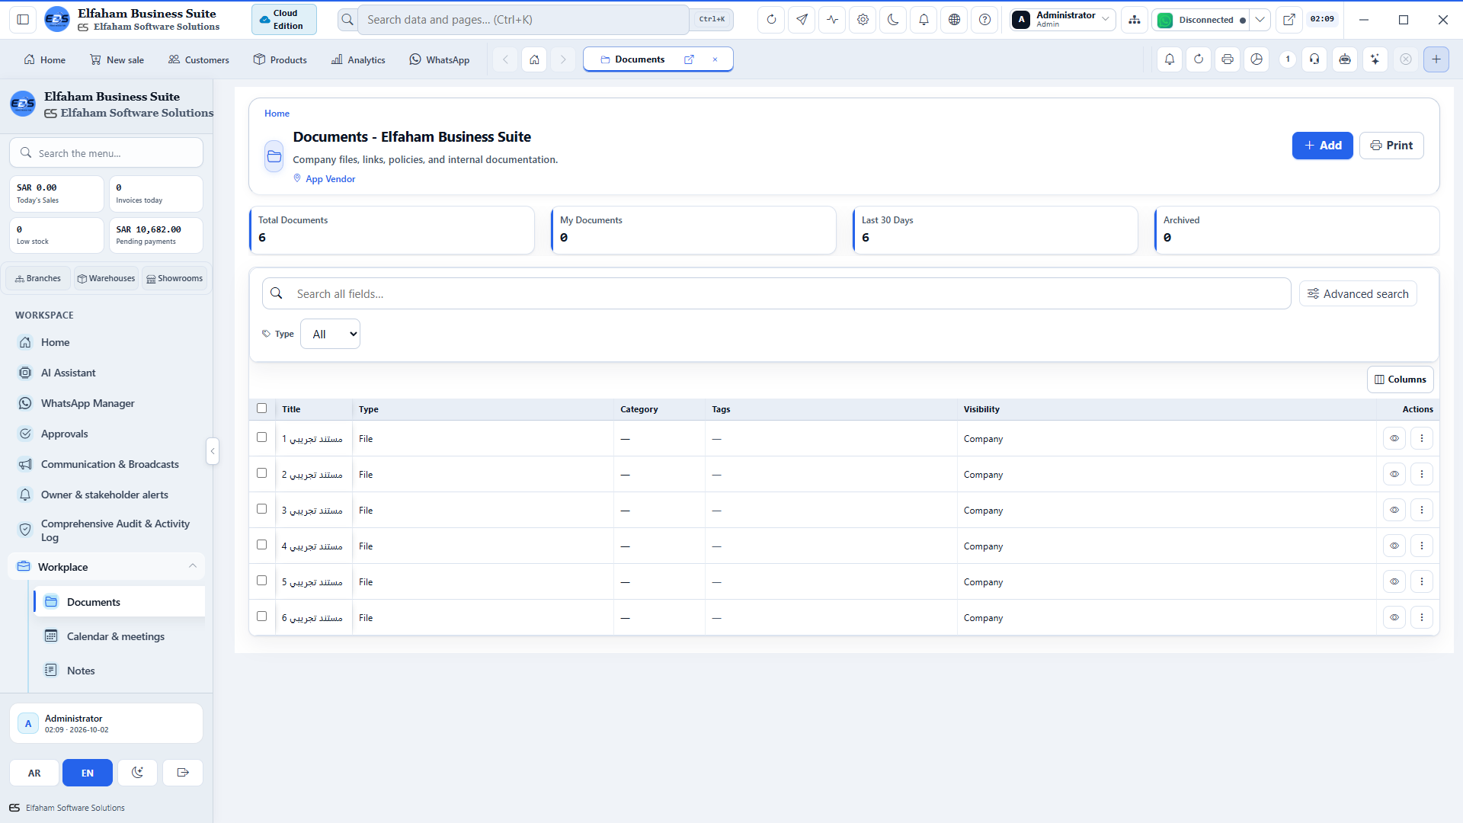Click the printer icon in tab toolbar
Image resolution: width=1463 pixels, height=823 pixels.
(1227, 59)
